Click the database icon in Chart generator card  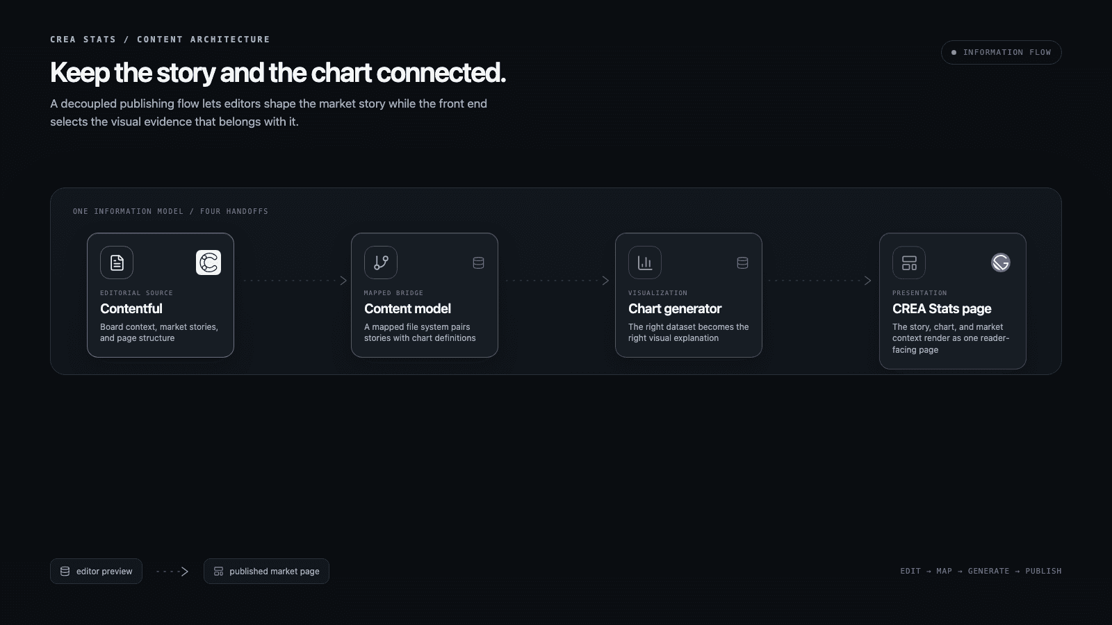point(742,262)
